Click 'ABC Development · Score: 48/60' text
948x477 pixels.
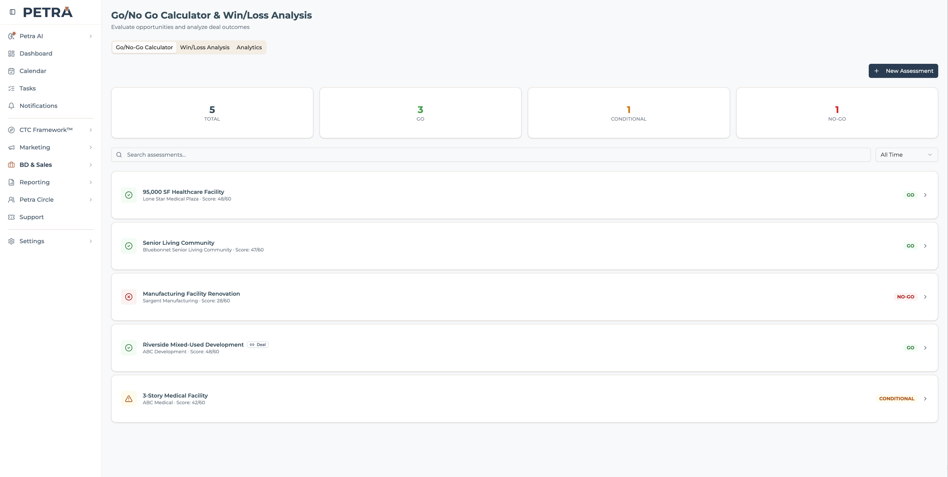click(181, 352)
